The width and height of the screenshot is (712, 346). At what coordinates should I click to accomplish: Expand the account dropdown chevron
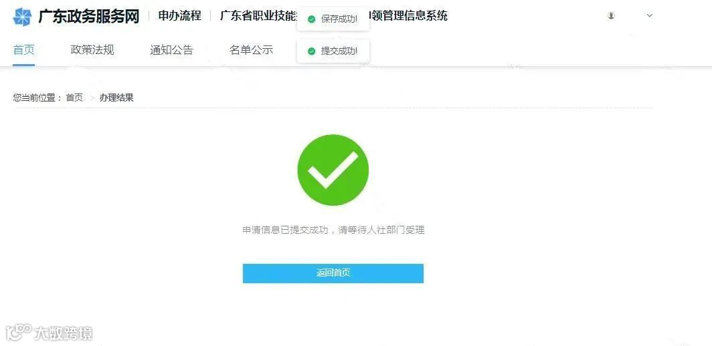pos(649,15)
